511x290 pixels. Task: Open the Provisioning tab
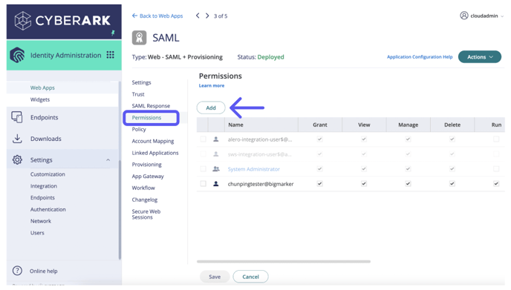(146, 165)
